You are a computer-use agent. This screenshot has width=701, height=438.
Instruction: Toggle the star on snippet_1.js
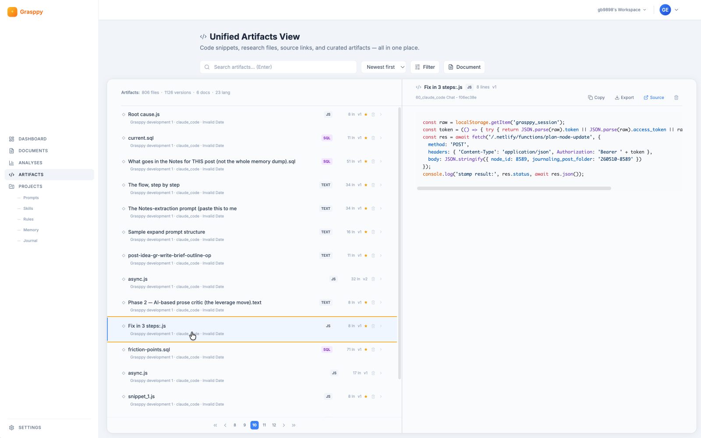pos(366,396)
